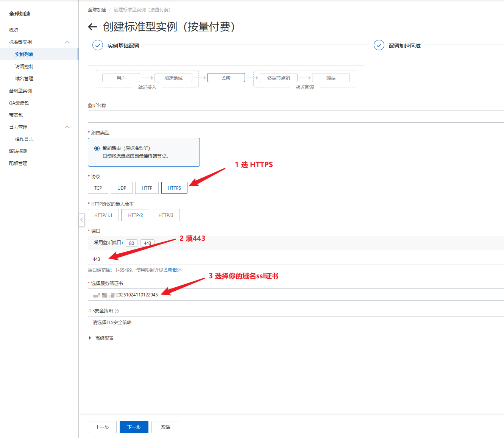Collapse the 日志管理 sidebar group
Image resolution: width=504 pixels, height=438 pixels.
(67, 127)
